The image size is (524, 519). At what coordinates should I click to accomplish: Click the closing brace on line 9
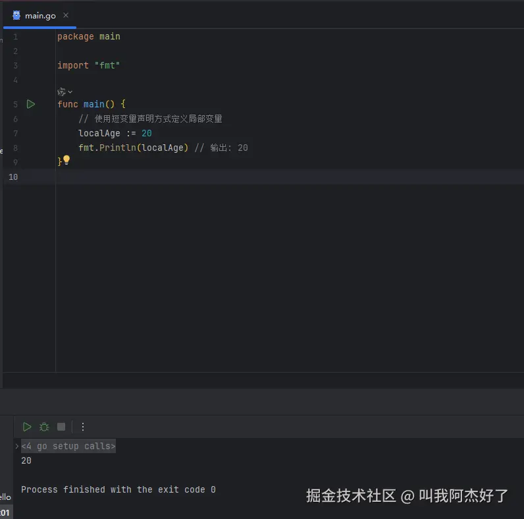[x=59, y=162]
